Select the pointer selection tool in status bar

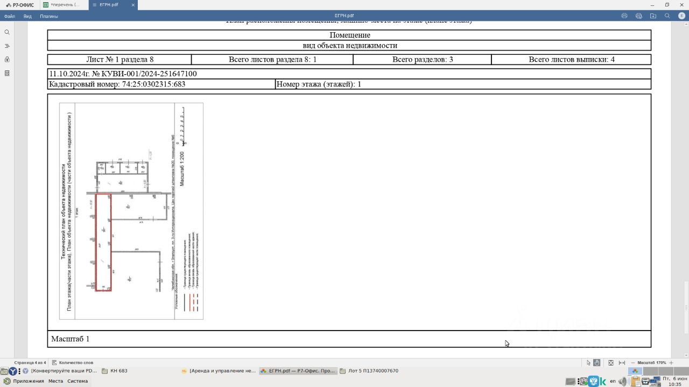(588, 363)
